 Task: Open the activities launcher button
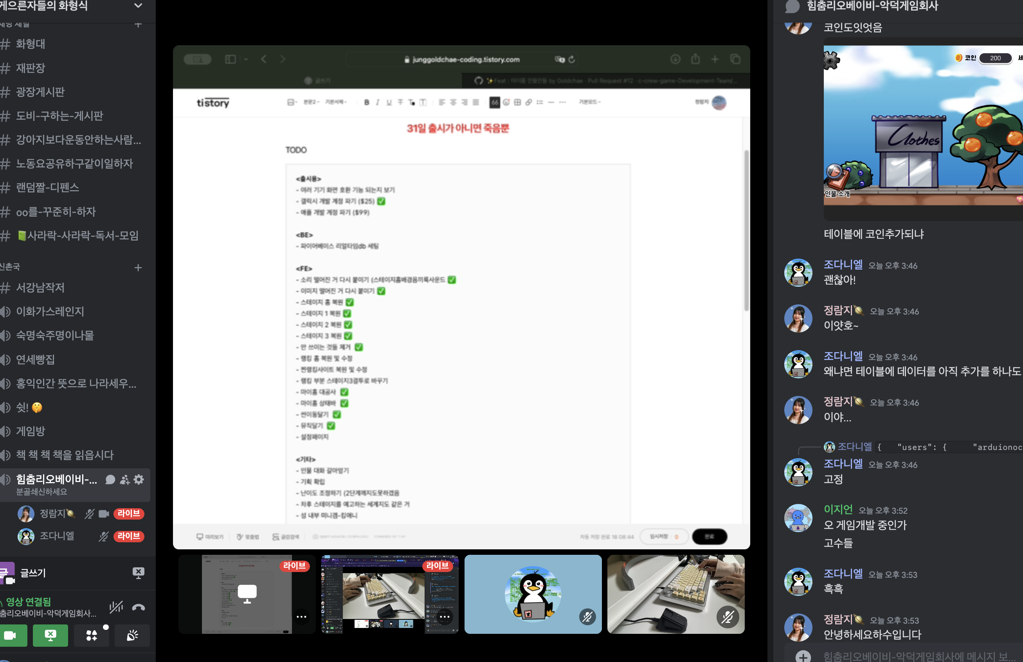(91, 635)
